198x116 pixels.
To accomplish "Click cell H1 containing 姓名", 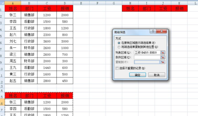I will click(x=130, y=8).
